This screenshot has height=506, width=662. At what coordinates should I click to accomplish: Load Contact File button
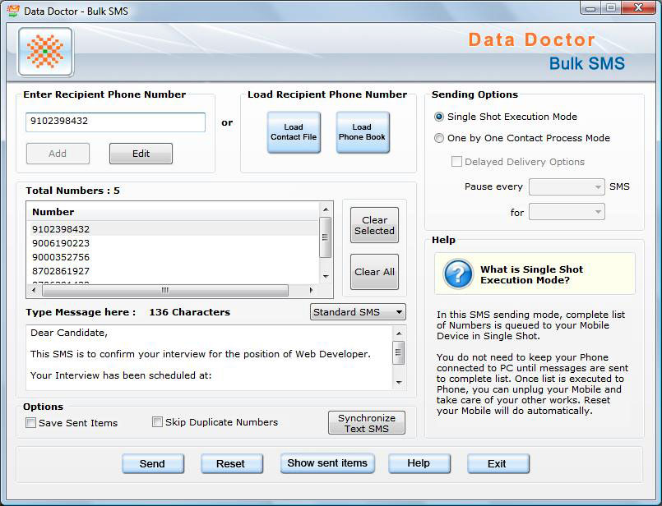pos(294,132)
